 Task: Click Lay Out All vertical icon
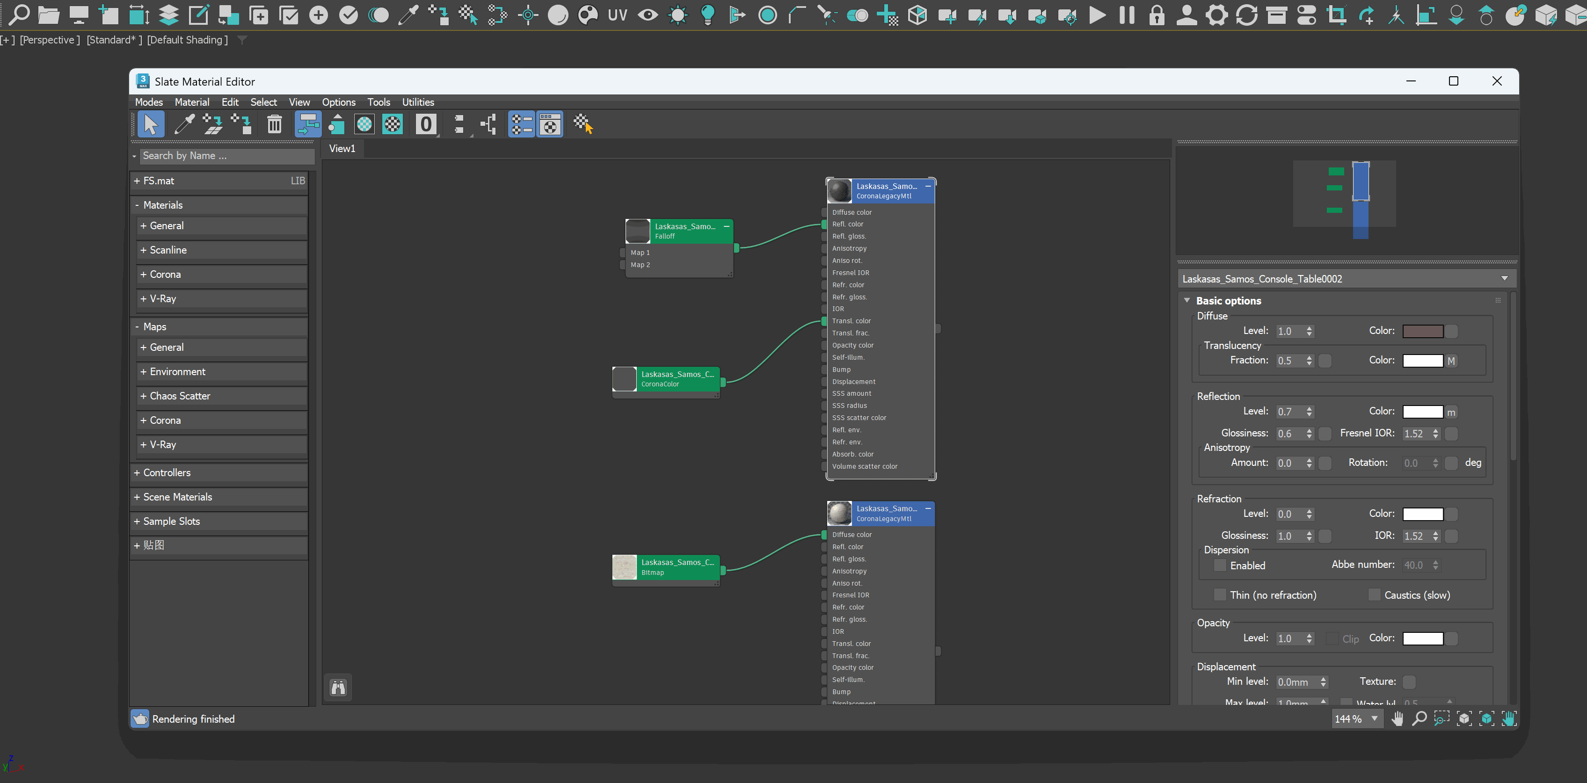pos(459,124)
